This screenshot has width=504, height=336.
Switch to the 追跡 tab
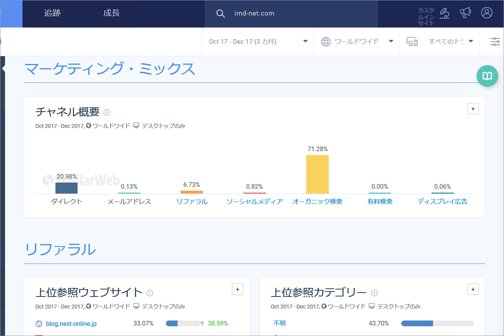[52, 13]
